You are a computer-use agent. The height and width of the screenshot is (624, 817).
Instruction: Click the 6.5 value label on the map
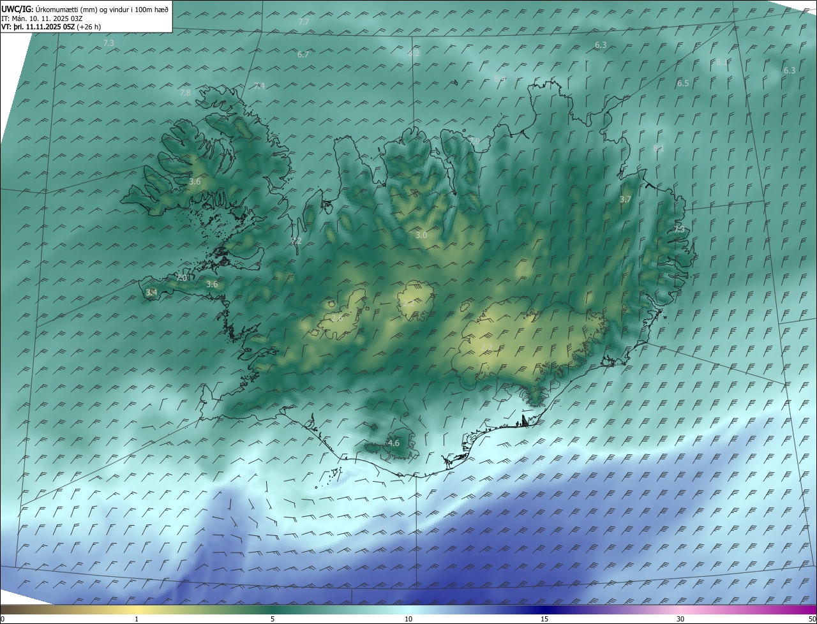(x=683, y=84)
